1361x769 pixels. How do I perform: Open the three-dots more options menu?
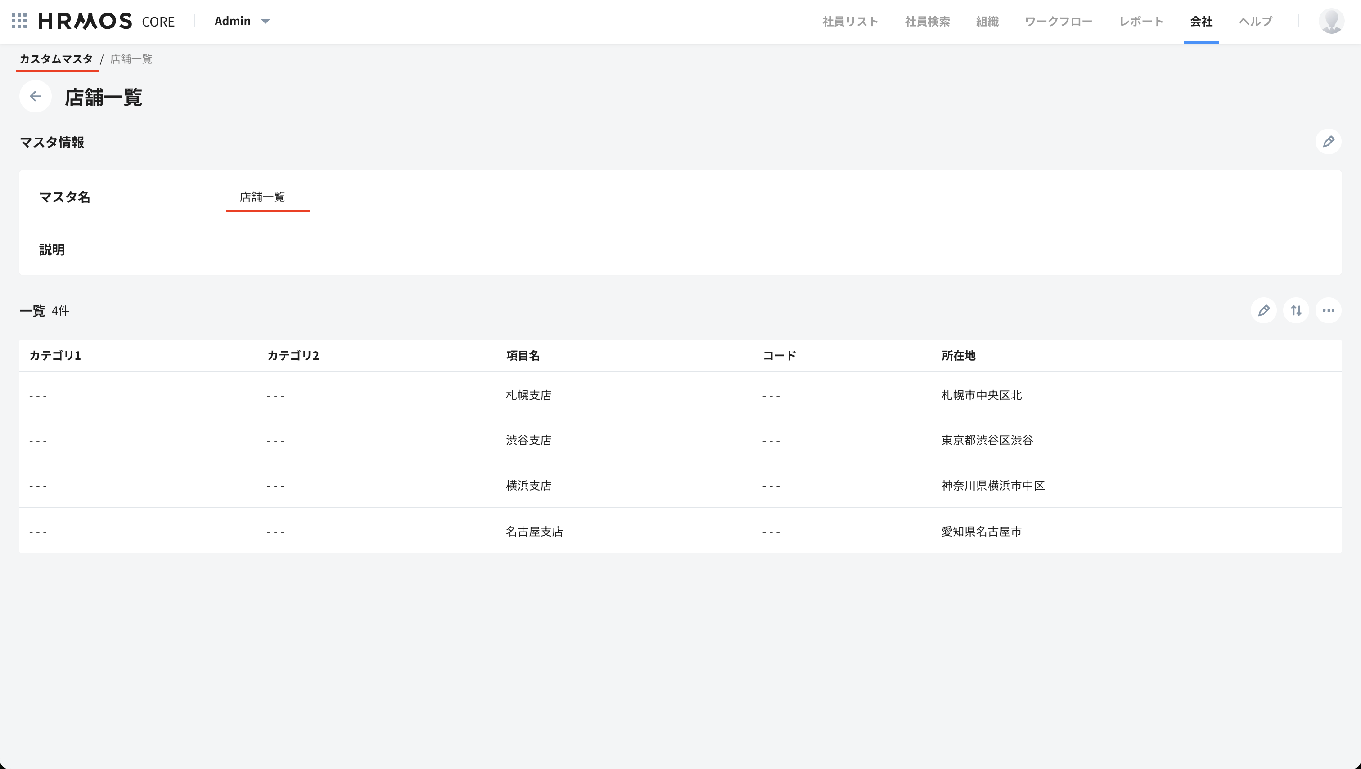coord(1328,311)
